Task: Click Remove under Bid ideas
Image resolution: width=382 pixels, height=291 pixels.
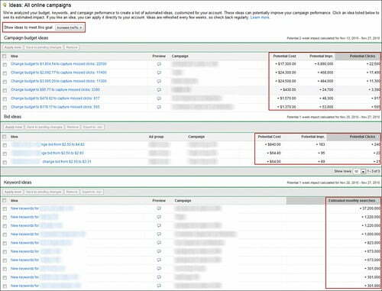Action: click(x=73, y=127)
